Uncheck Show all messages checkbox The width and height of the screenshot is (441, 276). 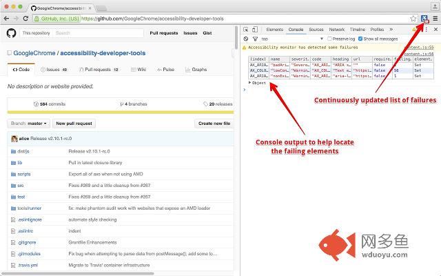click(x=360, y=39)
